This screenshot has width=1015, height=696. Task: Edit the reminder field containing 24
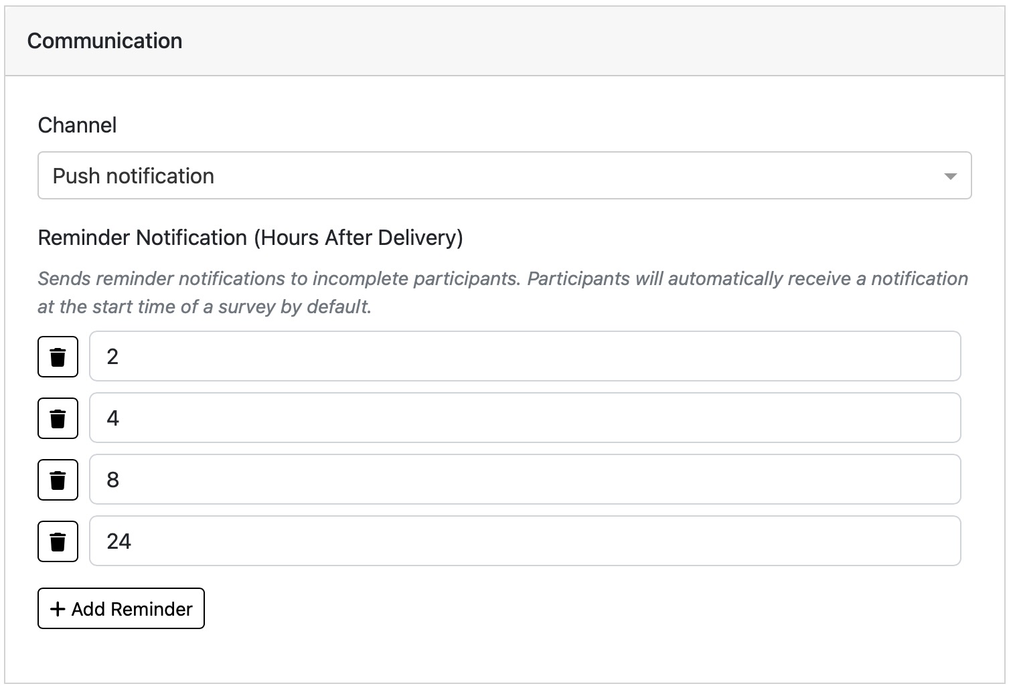coord(524,541)
